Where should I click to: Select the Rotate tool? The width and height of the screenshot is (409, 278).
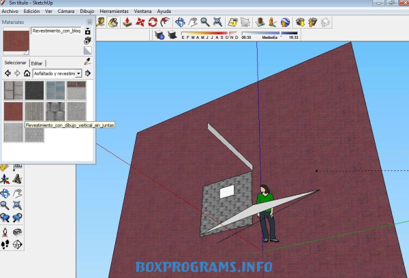153,22
